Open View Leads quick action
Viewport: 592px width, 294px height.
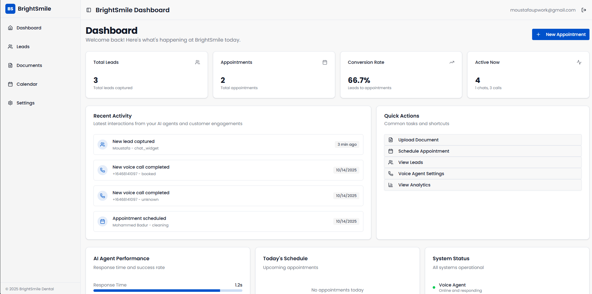(x=410, y=162)
